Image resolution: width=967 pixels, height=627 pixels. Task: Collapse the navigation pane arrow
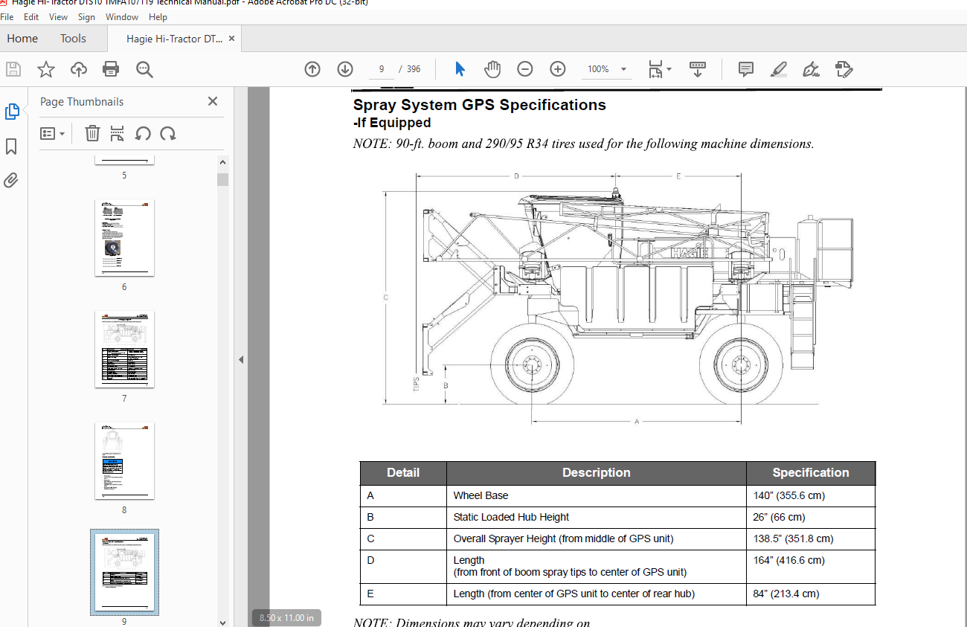[x=241, y=359]
